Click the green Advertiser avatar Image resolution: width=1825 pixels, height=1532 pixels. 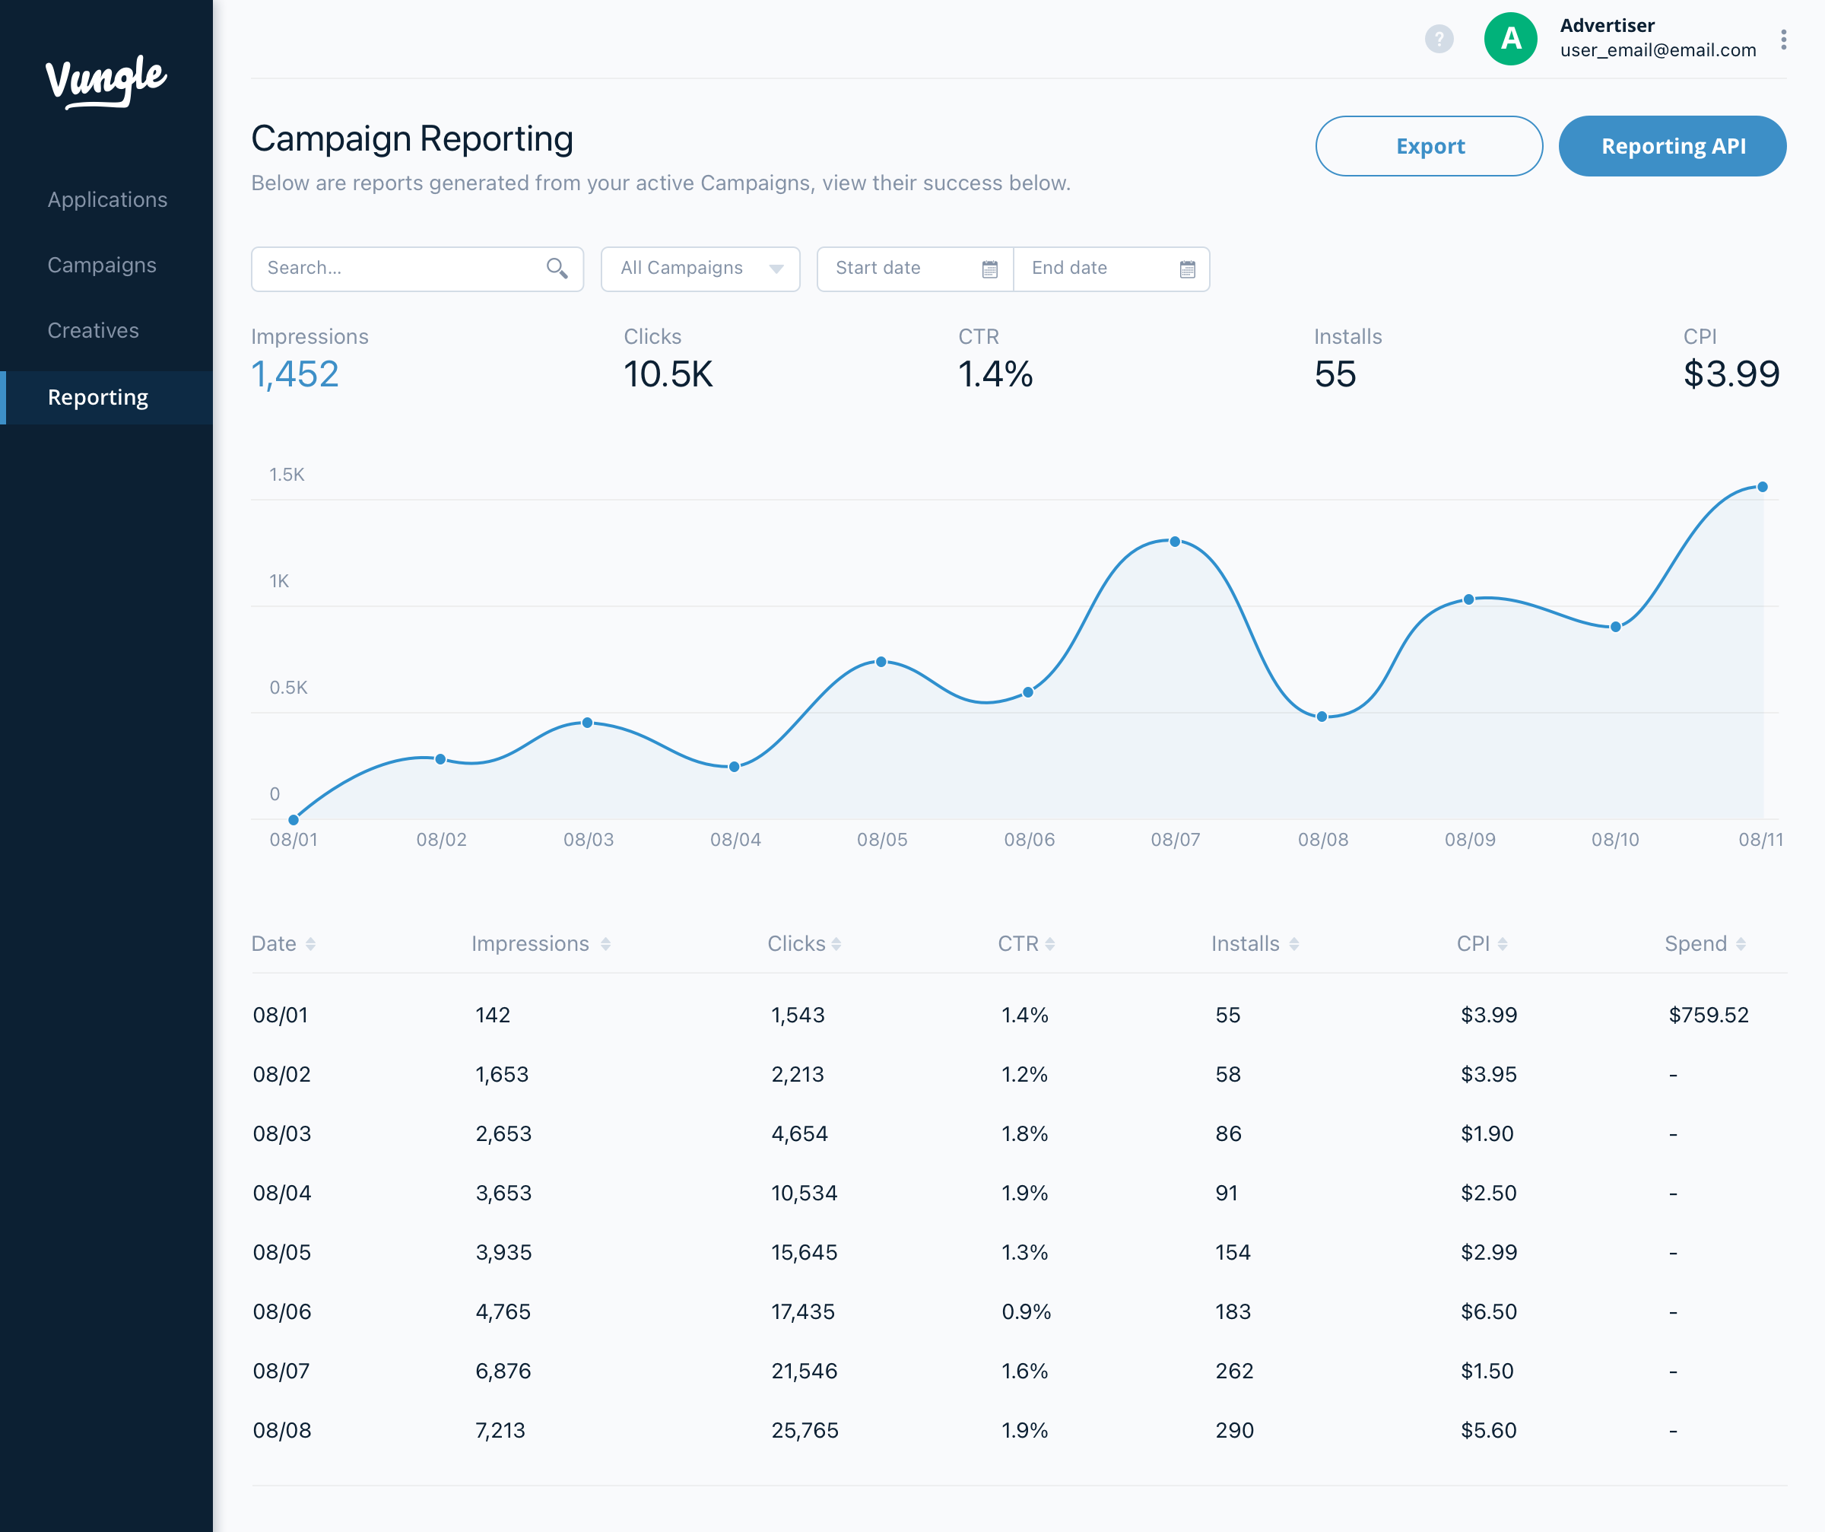pos(1510,39)
